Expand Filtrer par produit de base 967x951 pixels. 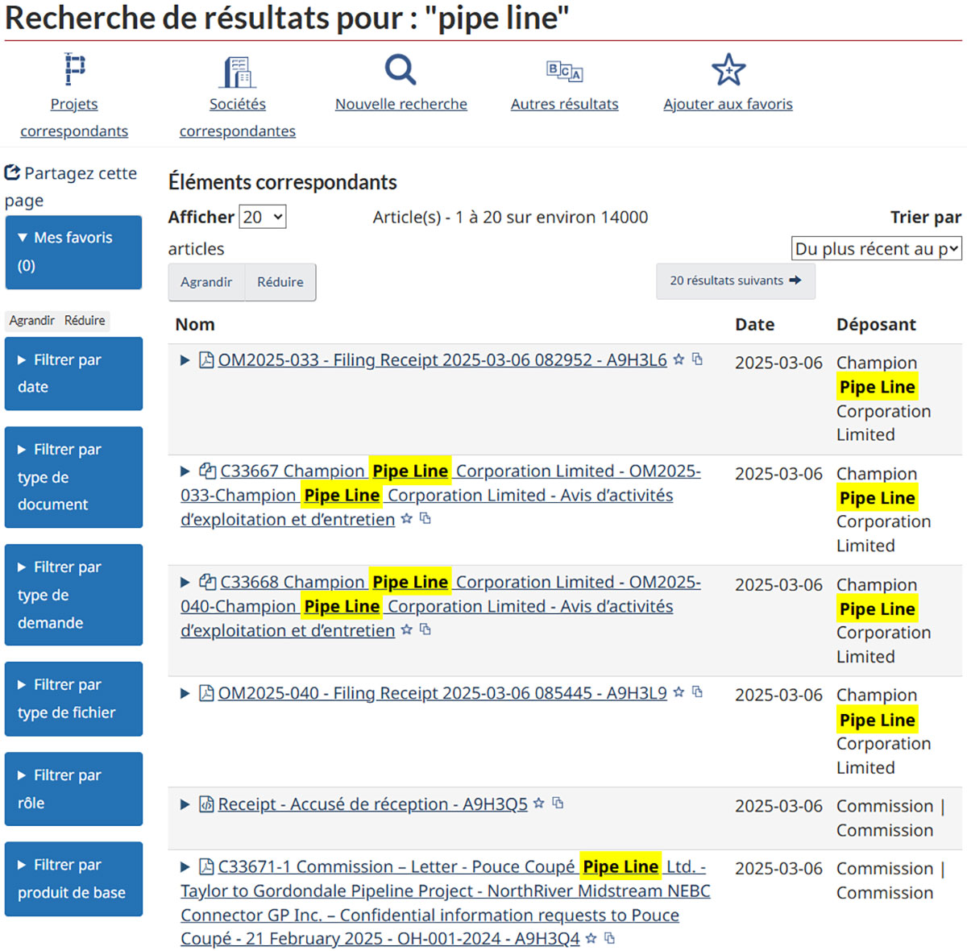[73, 878]
